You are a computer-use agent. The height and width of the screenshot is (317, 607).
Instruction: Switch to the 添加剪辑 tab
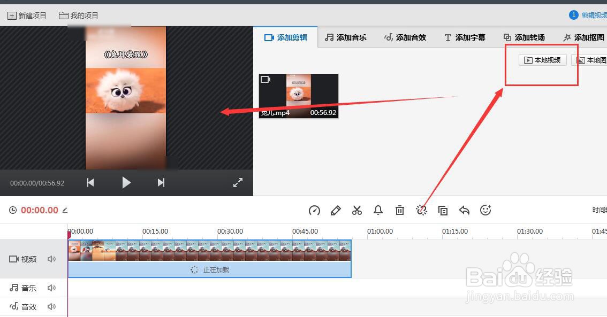[x=286, y=37]
